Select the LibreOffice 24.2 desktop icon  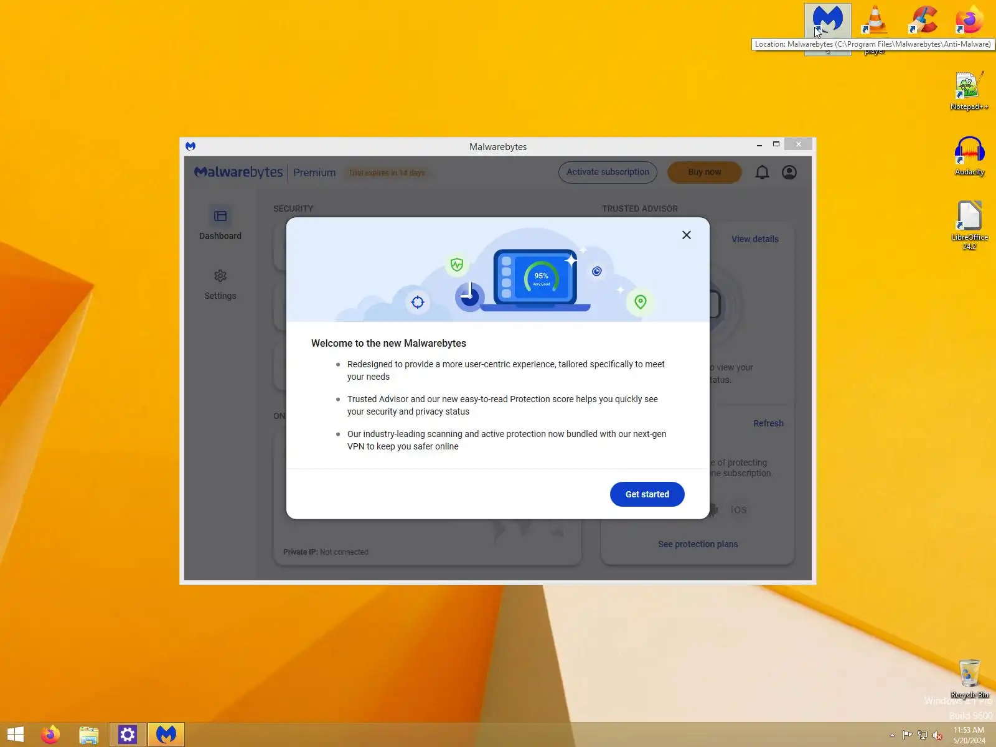click(969, 225)
